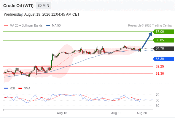
Task: Click the RSI blue legend marker
Action: pos(6,88)
